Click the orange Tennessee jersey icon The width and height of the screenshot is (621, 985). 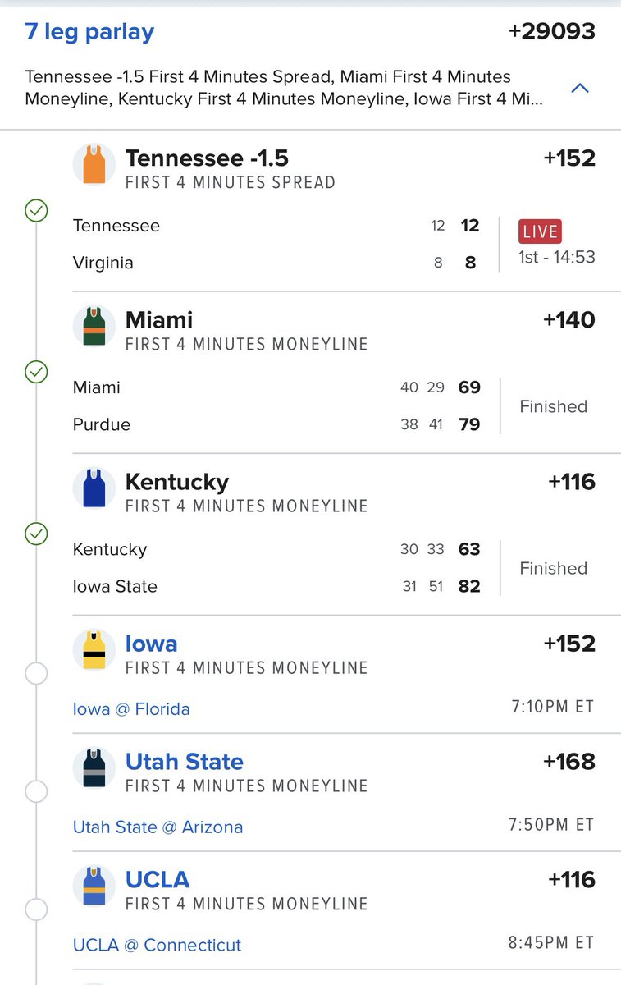(x=94, y=165)
